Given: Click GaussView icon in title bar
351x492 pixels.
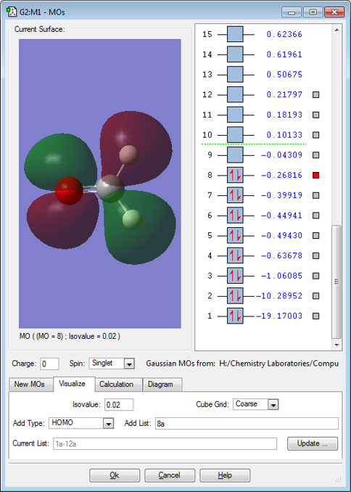Looking at the screenshot, I should click(12, 12).
